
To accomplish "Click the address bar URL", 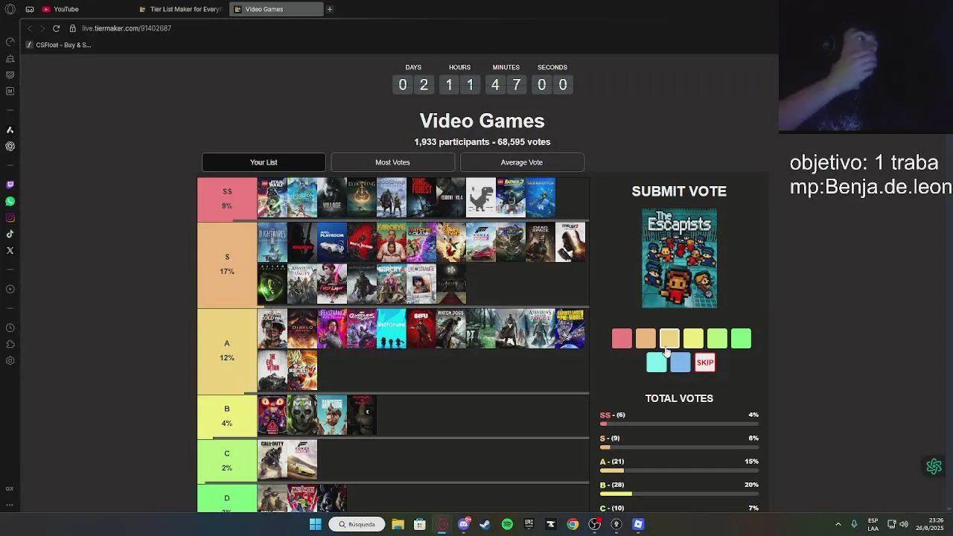I will click(x=127, y=28).
